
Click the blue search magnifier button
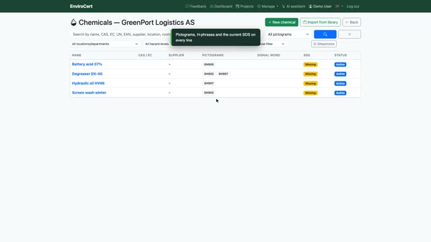click(x=325, y=34)
